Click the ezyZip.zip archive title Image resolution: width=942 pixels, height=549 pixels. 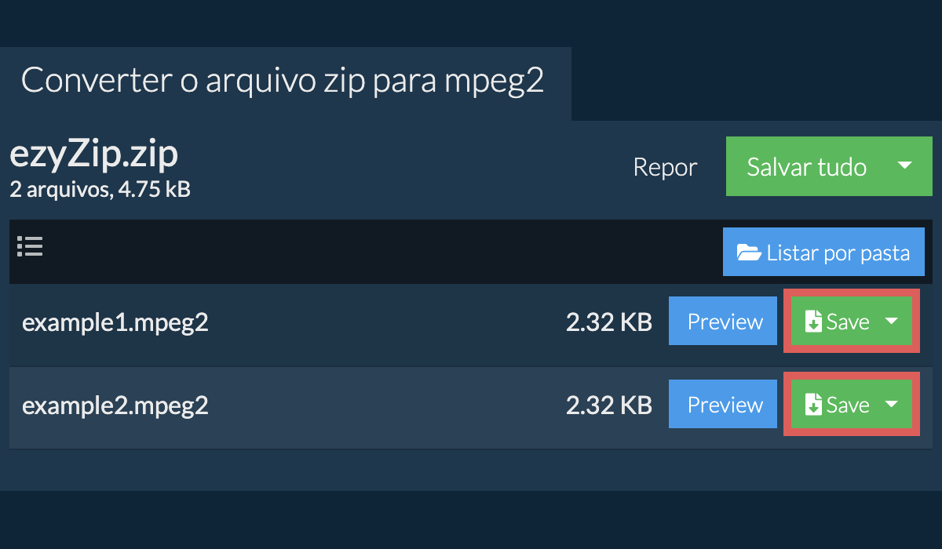point(94,155)
